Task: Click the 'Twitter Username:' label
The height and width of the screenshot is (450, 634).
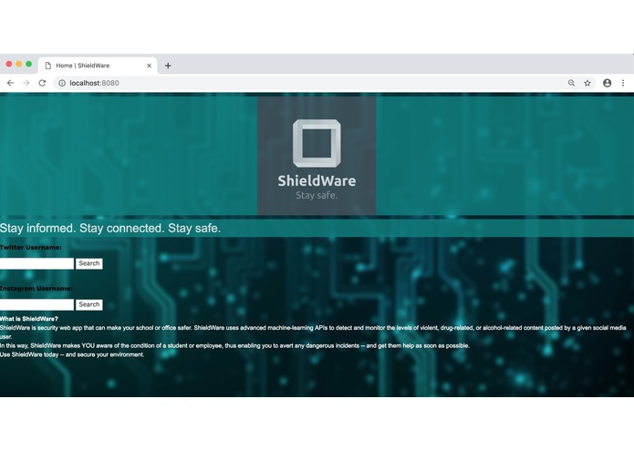Action: coord(31,248)
